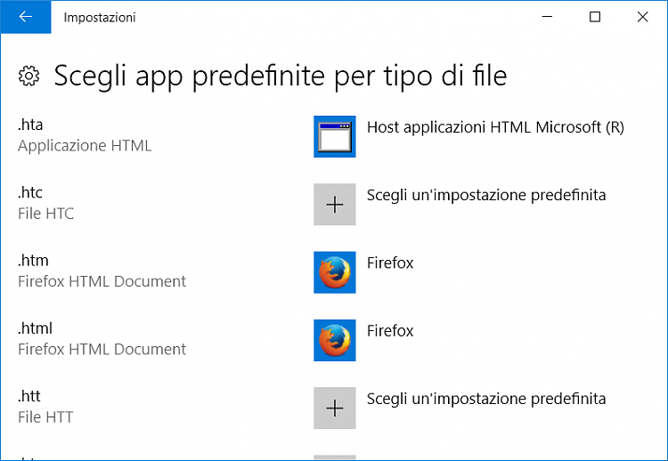Image resolution: width=668 pixels, height=461 pixels.
Task: Select the .htt File HTT entry
Action: tap(45, 407)
